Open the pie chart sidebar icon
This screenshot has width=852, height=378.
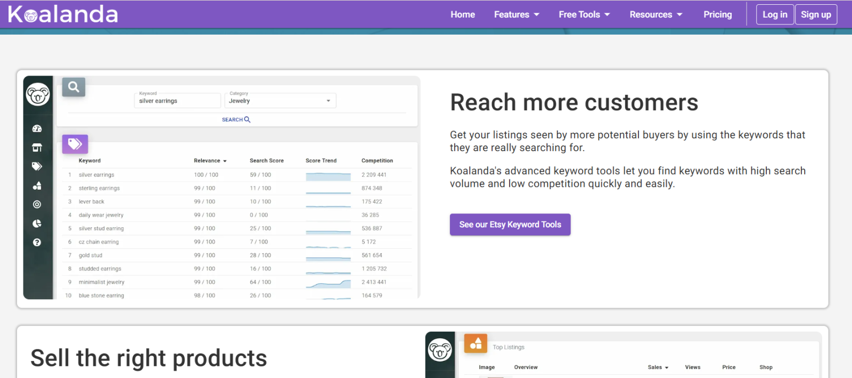37,224
